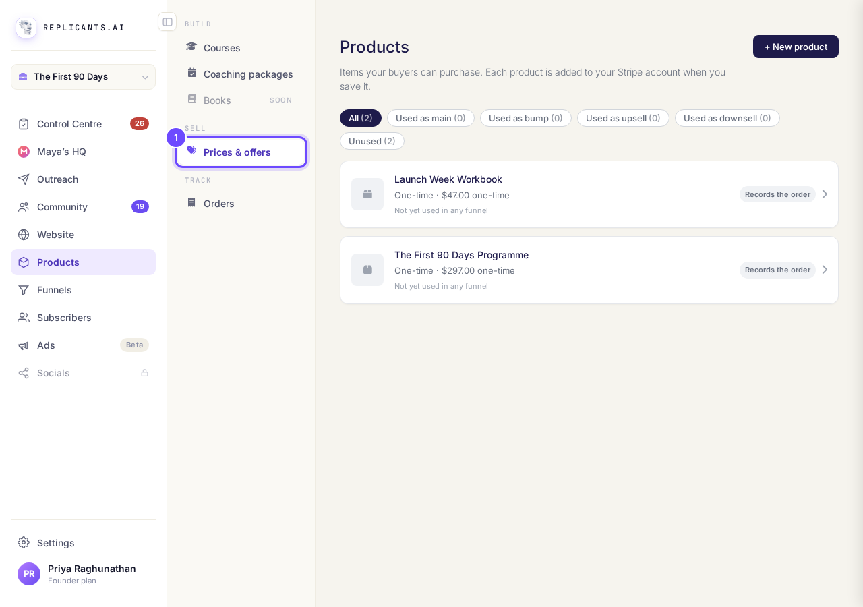
Task: Click the Funnels filter icon
Action: click(24, 290)
